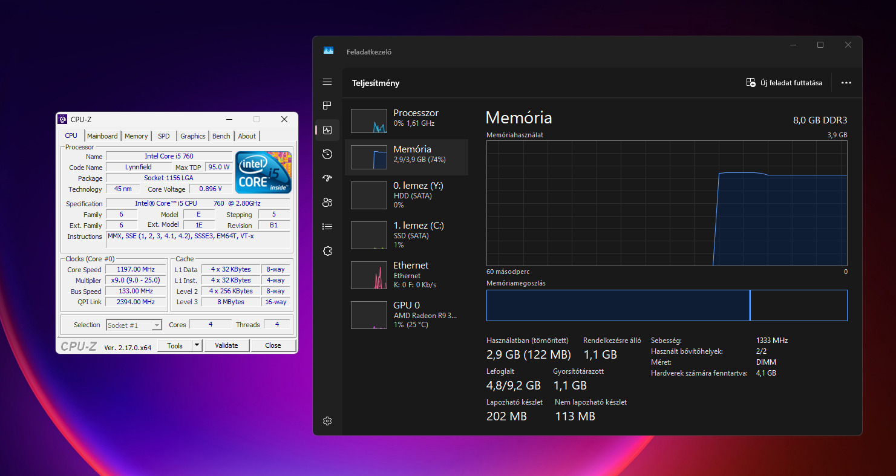Image resolution: width=896 pixels, height=476 pixels.
Task: Click the Lapozható készlet value 202 MB
Action: pos(506,416)
